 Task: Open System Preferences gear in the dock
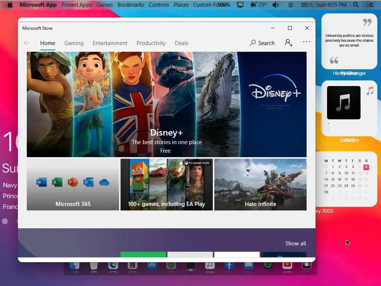(x=171, y=265)
